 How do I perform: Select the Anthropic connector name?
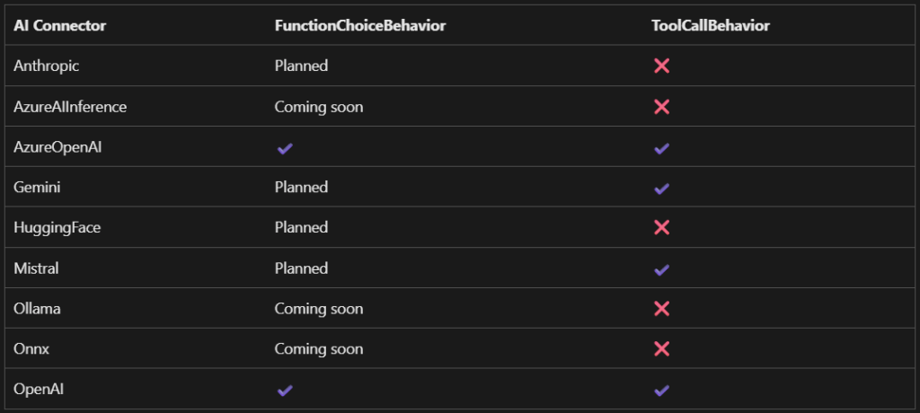(44, 66)
